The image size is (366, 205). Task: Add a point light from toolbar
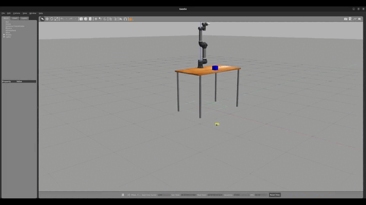[95, 19]
